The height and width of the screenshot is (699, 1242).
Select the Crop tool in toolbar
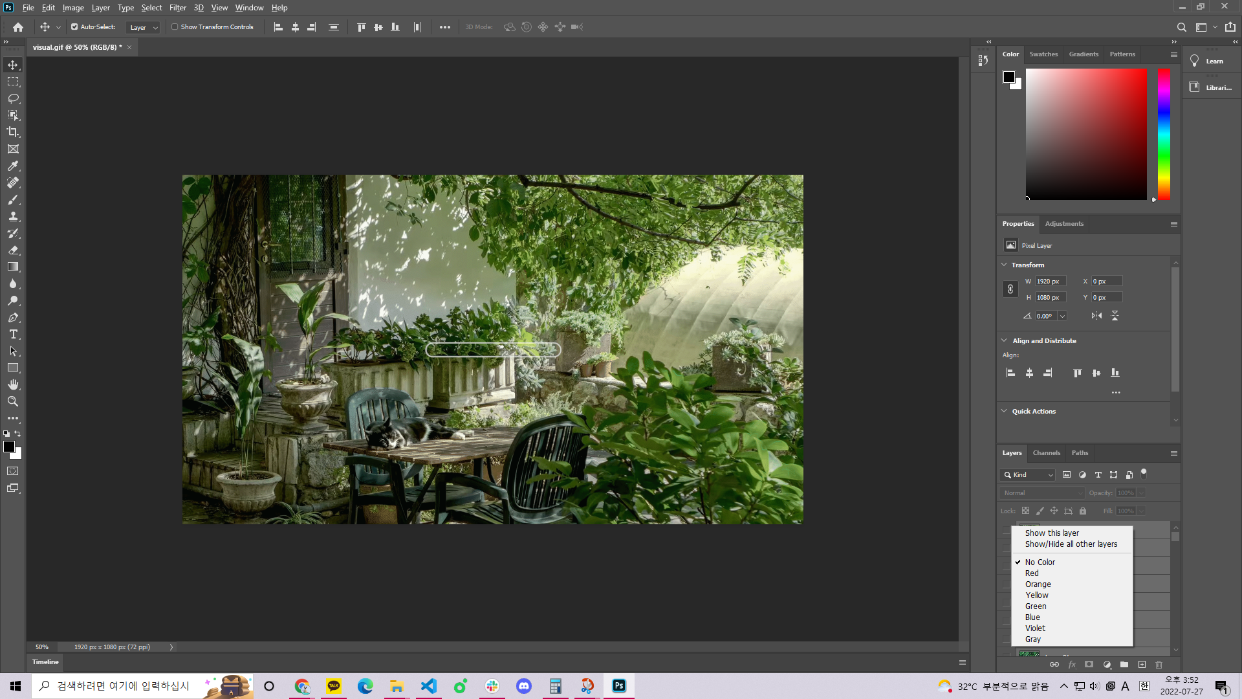click(x=13, y=132)
